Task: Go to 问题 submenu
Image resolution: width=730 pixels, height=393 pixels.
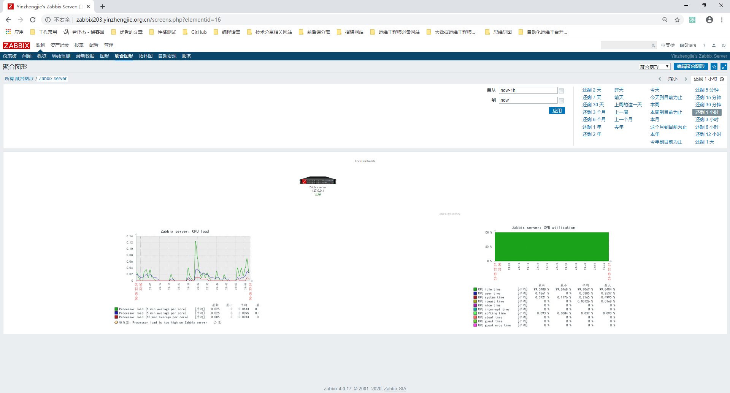Action: coord(27,56)
